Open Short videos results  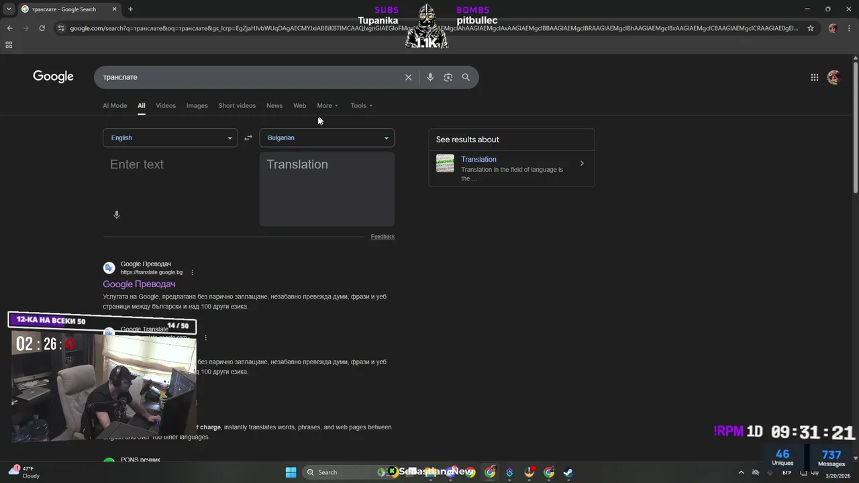point(237,105)
